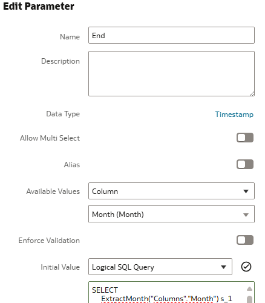Click the Timestamp data type link
This screenshot has width=265, height=303.
point(234,115)
